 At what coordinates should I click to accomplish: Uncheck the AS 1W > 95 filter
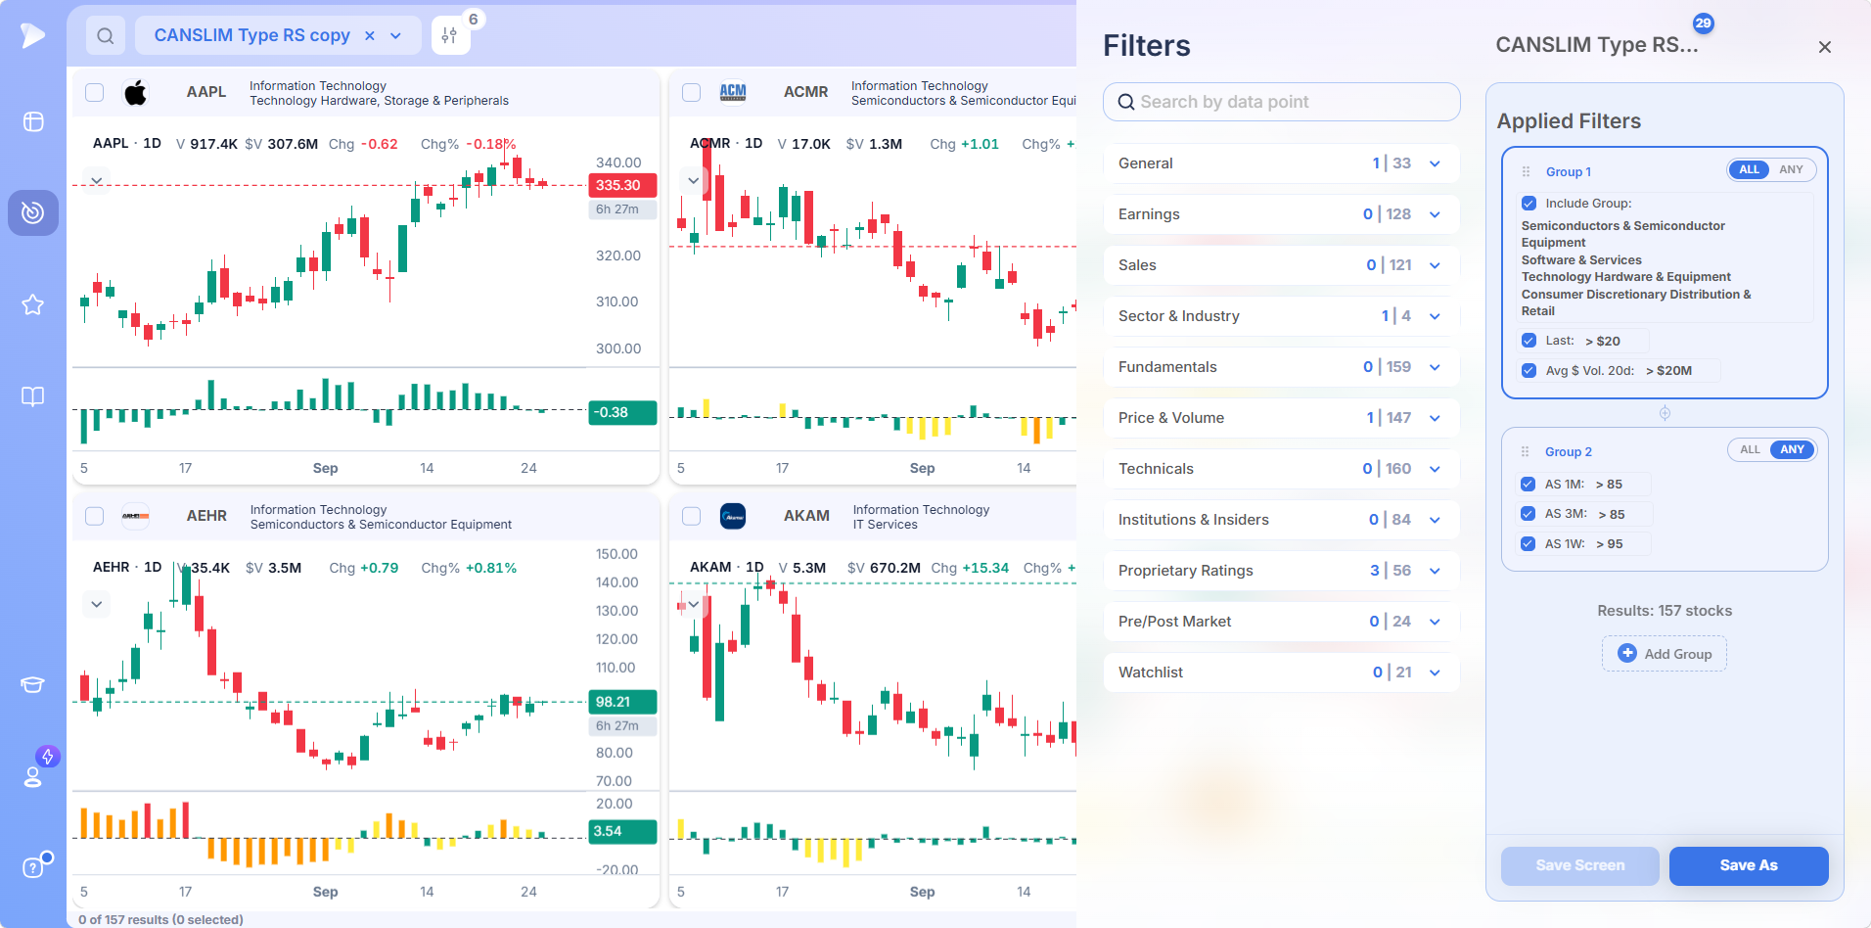tap(1528, 543)
